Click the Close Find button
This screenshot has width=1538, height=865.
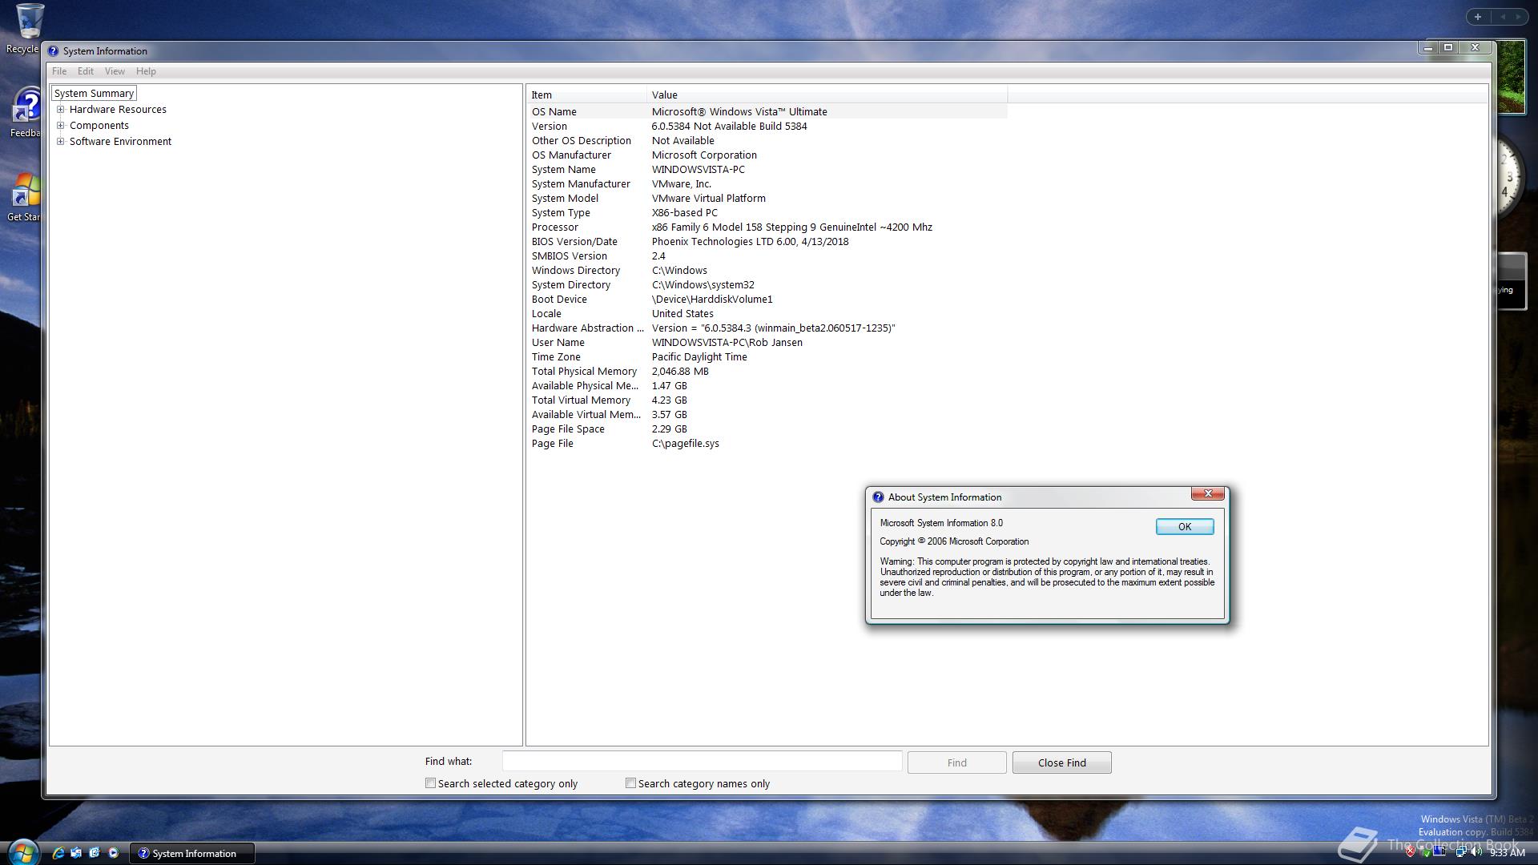tap(1061, 762)
